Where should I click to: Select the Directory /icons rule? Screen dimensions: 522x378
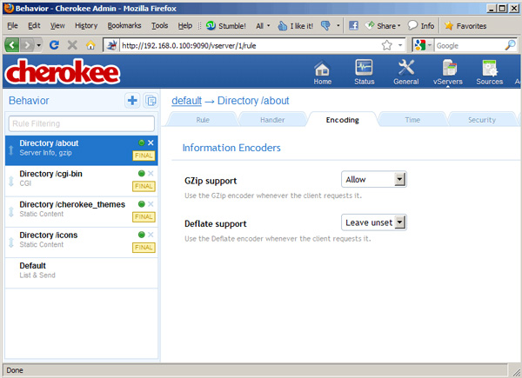[x=81, y=242]
